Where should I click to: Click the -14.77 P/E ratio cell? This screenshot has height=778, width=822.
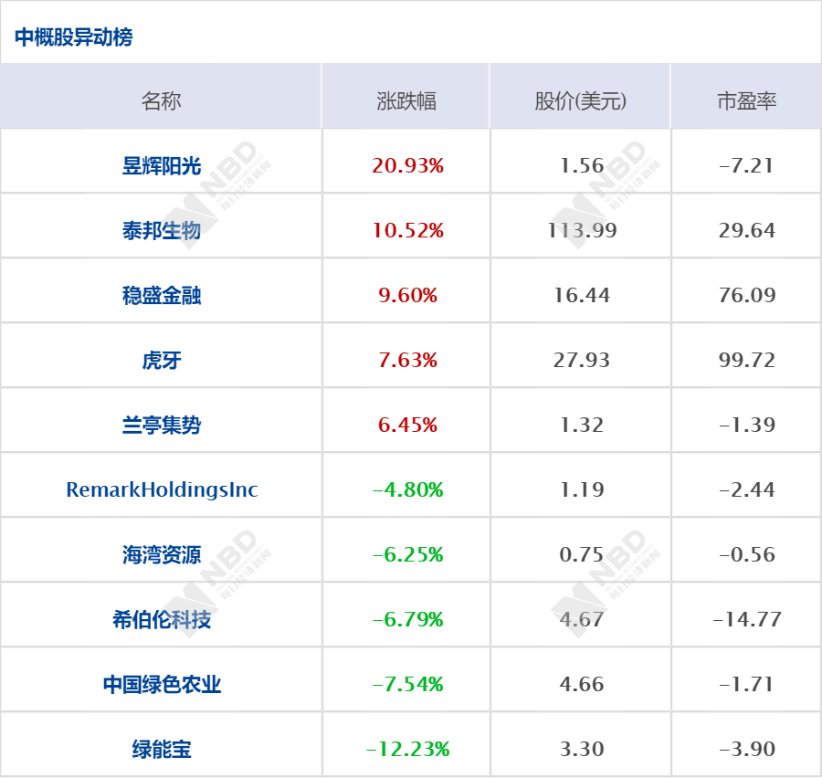tap(746, 619)
